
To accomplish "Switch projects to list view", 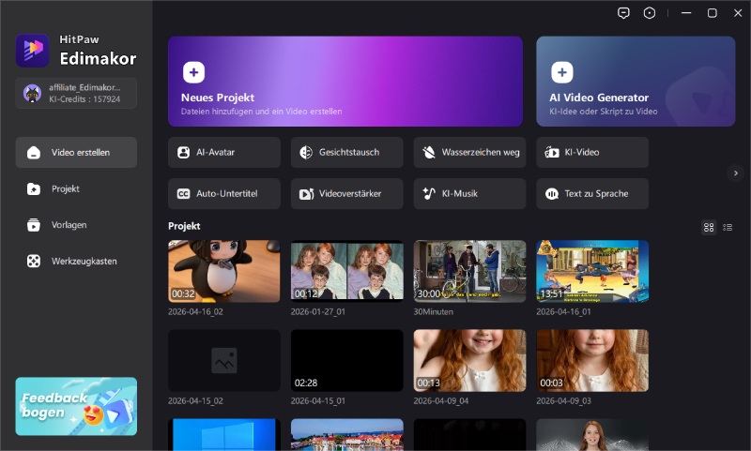I will [x=728, y=227].
